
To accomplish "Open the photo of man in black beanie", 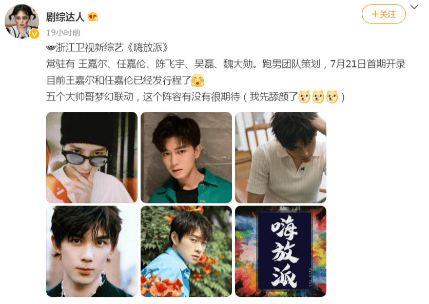I will (92, 157).
